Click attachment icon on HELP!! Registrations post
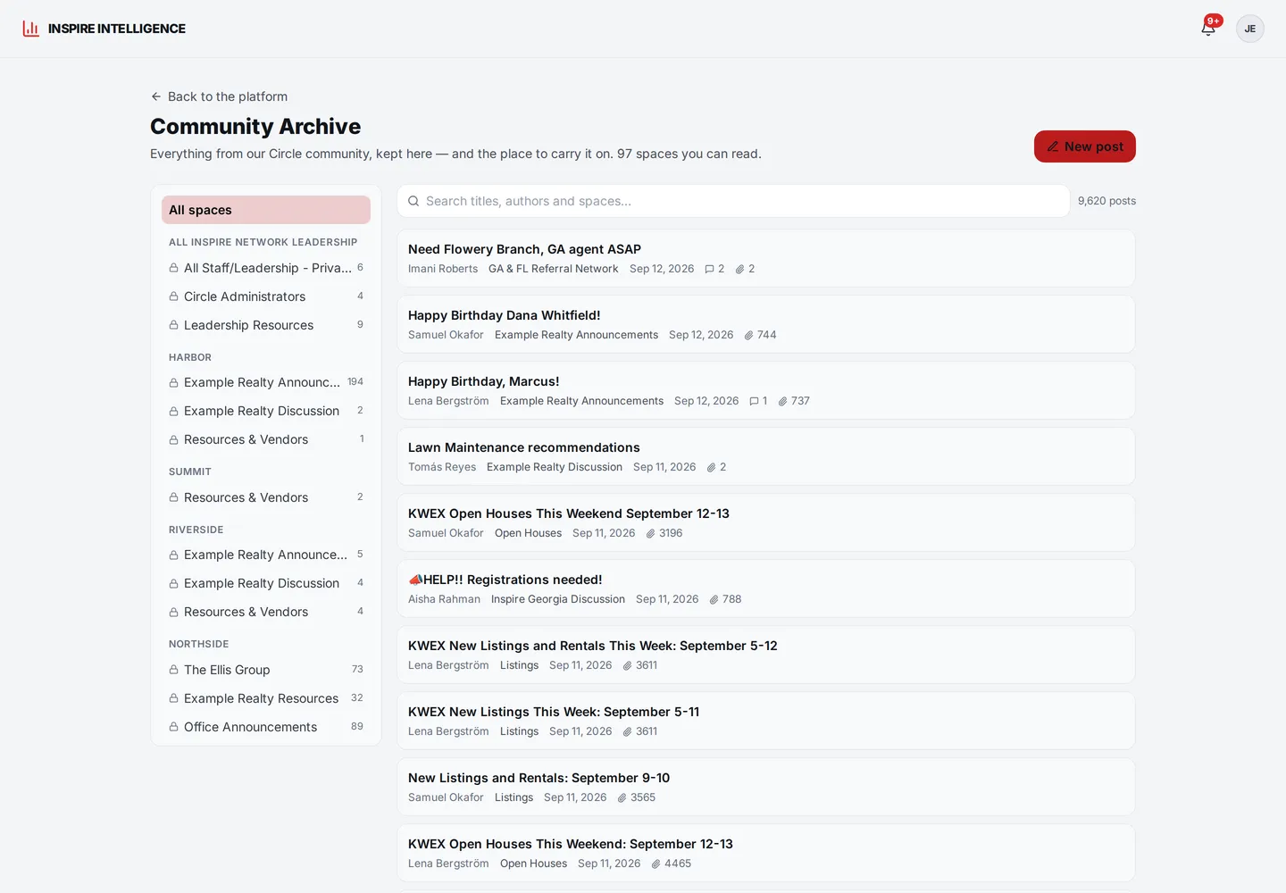1286x893 pixels. point(714,599)
